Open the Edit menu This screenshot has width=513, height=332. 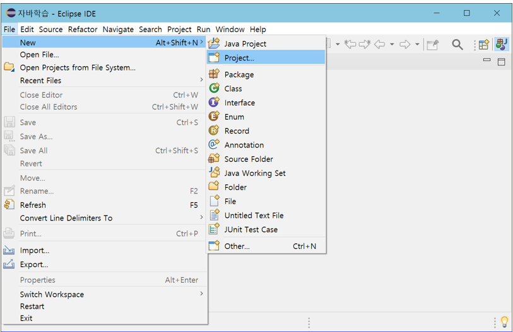tap(27, 30)
